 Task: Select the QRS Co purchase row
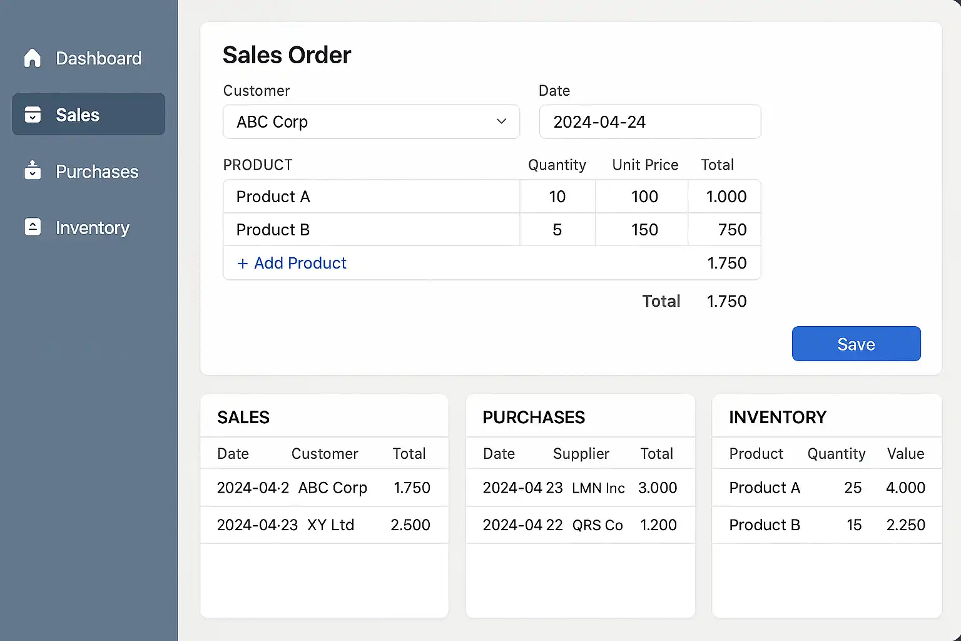[x=579, y=525]
